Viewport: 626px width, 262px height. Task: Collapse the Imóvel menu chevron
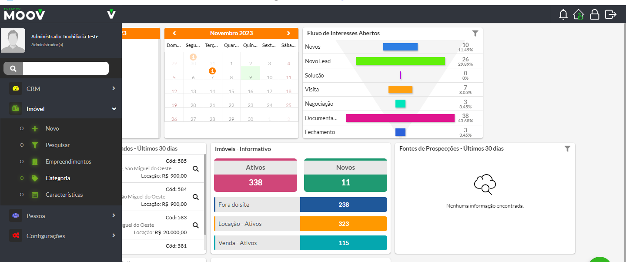coord(114,109)
